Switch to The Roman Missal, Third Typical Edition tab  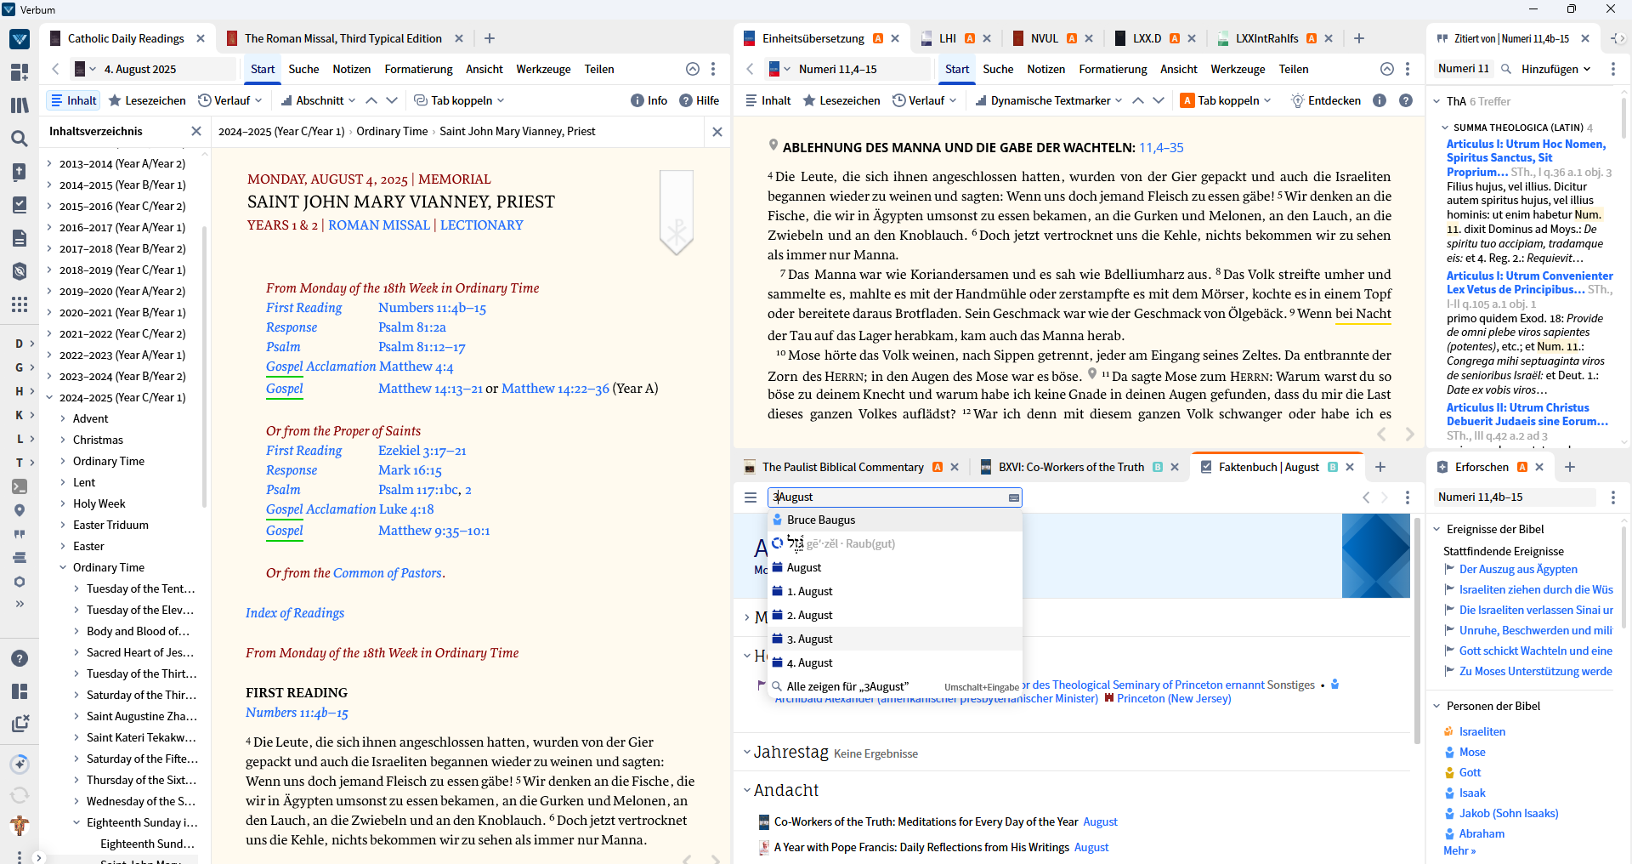point(343,38)
